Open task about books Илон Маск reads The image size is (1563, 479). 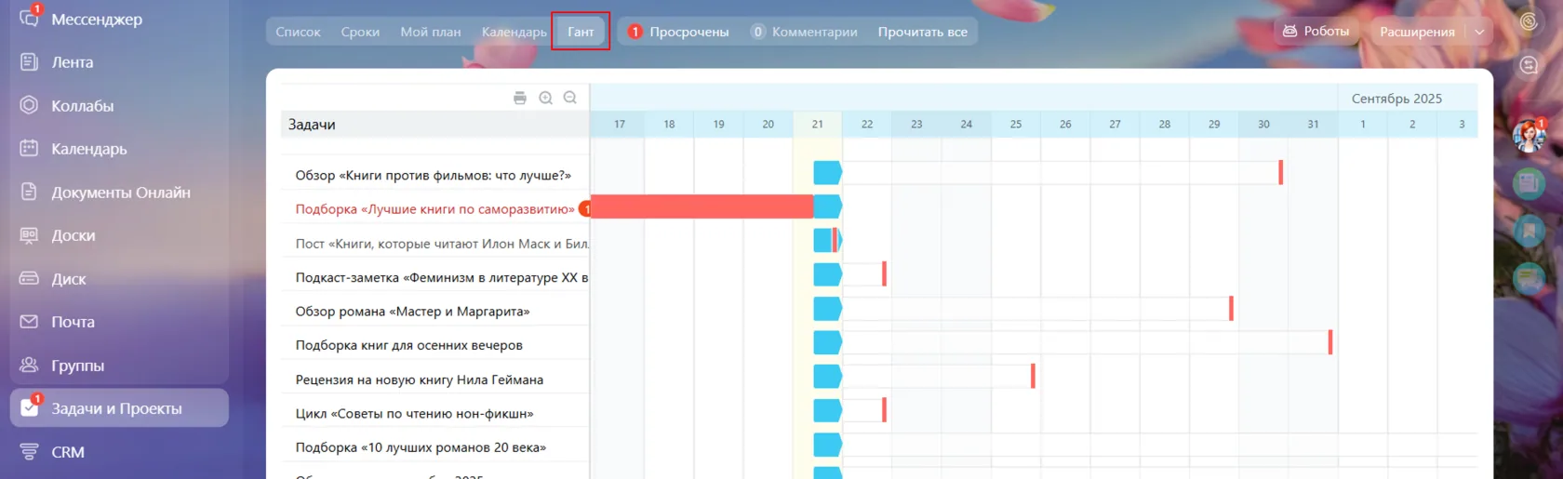pos(442,244)
